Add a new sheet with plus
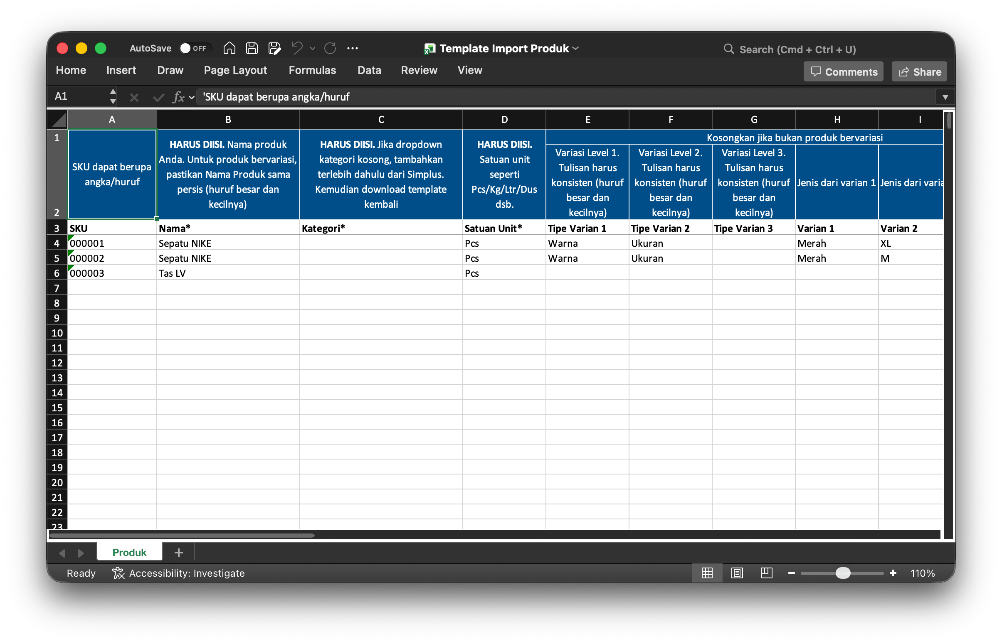1002x644 pixels. point(179,553)
